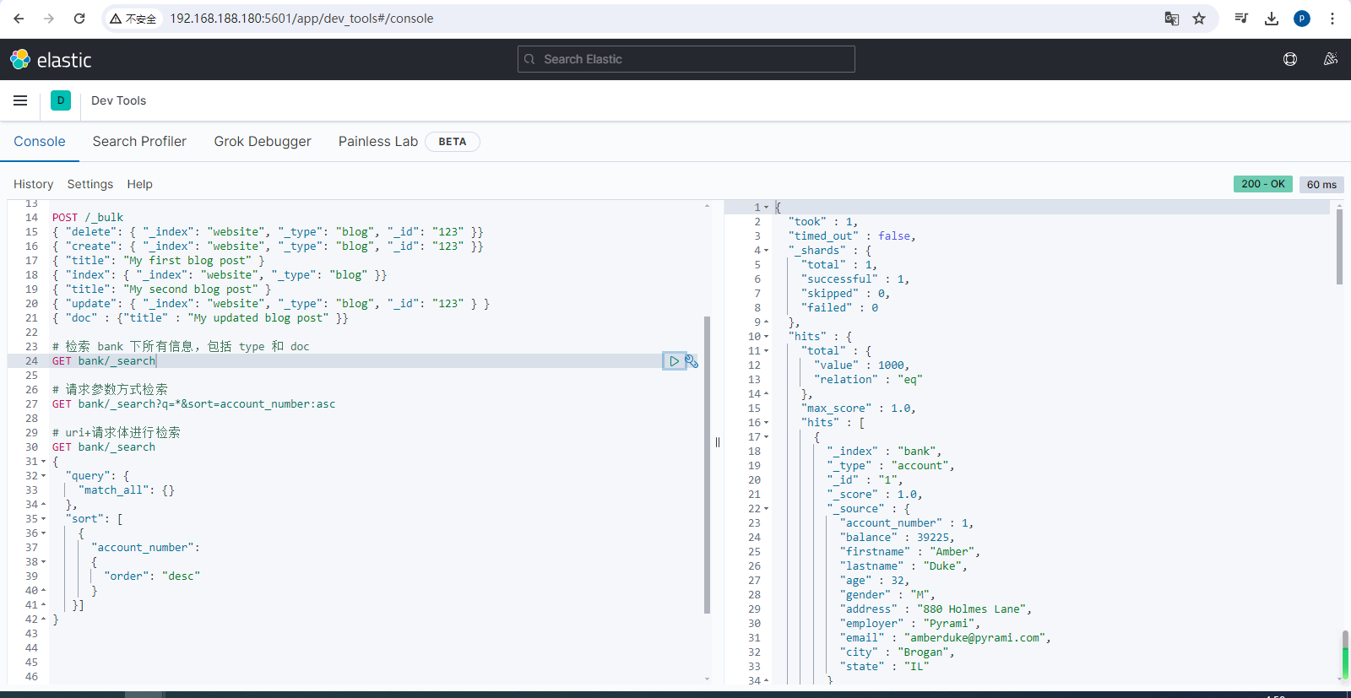The height and width of the screenshot is (698, 1351).
Task: Click the sort=account_number:asc request line
Action: [193, 404]
